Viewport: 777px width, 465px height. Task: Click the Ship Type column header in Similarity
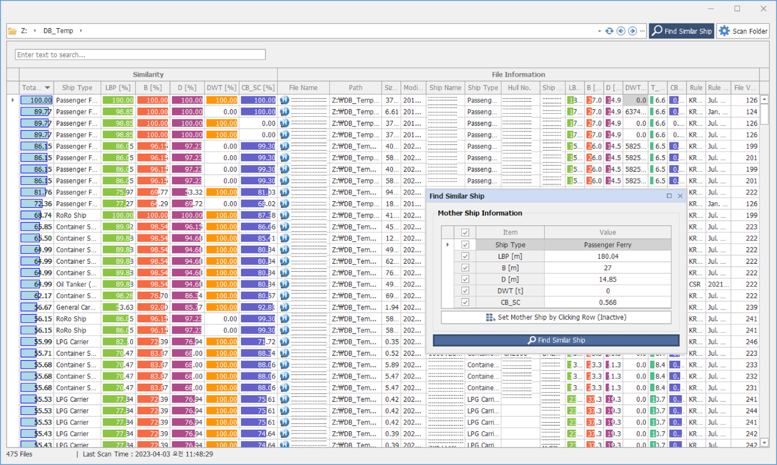click(x=77, y=88)
